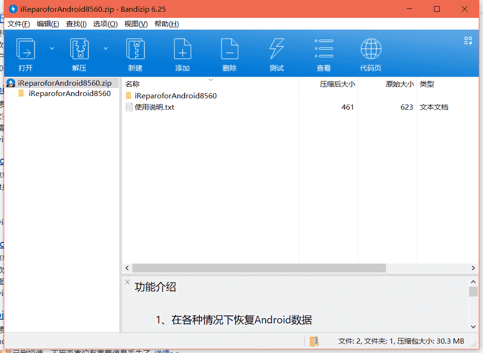Click the folder icon in file list
483x353 pixels.
click(x=129, y=96)
